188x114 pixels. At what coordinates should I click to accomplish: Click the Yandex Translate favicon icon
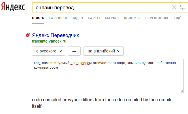pos(28,35)
